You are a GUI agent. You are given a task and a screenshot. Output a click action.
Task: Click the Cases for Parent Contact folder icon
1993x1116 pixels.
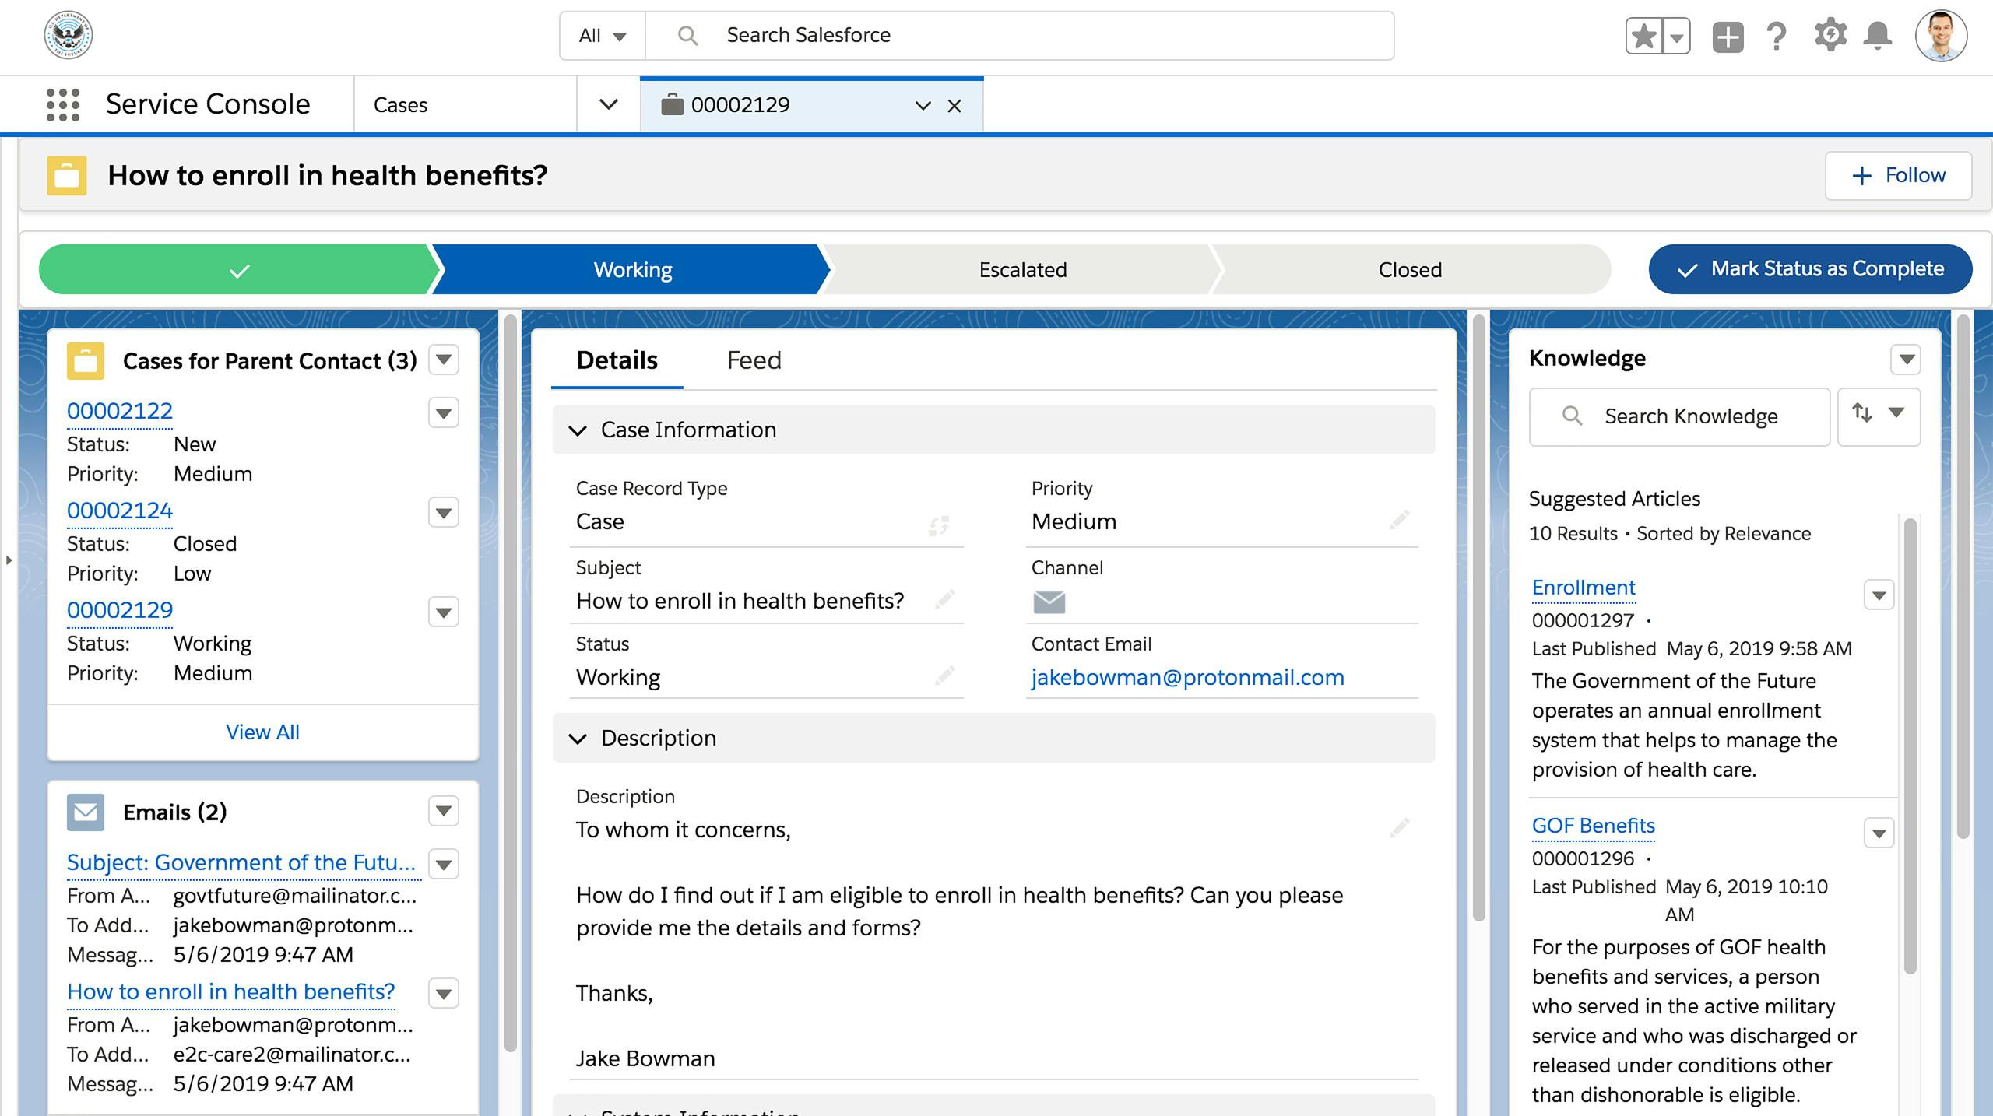point(86,361)
